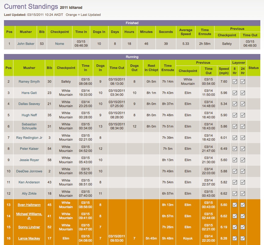
Task: Click Jessie Royer's bib number 58
Action: [49, 160]
